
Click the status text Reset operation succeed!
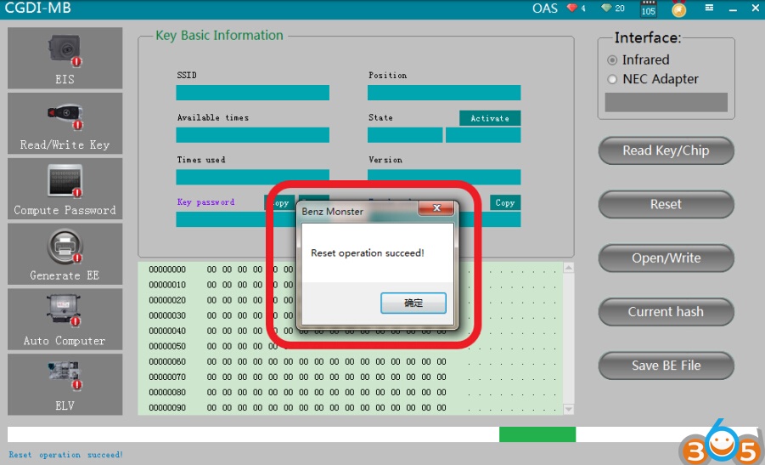coord(66,455)
